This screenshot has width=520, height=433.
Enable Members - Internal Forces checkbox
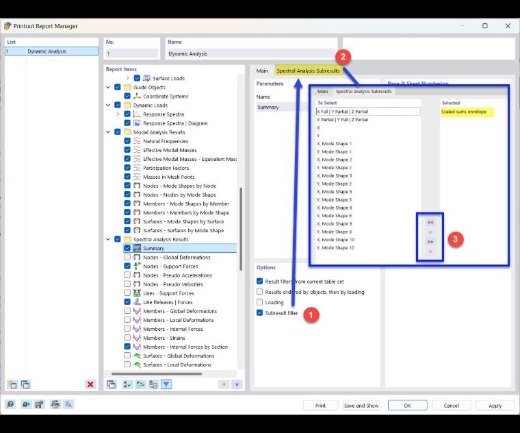[127, 329]
